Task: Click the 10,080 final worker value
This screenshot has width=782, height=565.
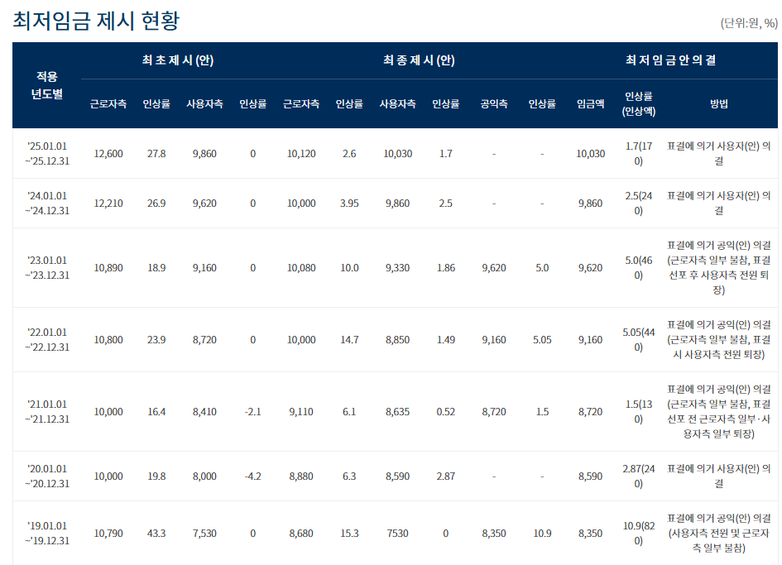Action: (x=301, y=268)
